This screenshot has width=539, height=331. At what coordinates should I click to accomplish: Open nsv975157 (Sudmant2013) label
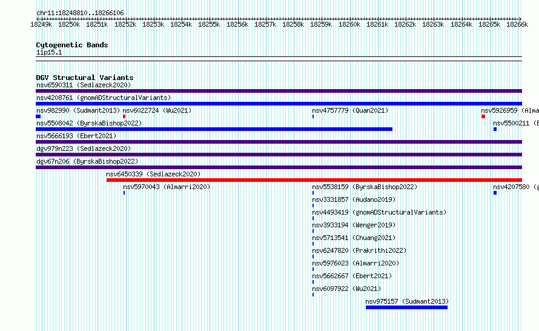(407, 301)
